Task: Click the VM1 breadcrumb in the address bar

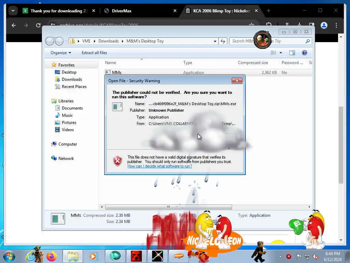Action: [86, 41]
